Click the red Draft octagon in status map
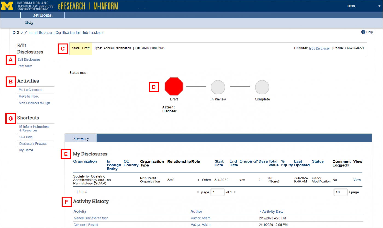 click(174, 86)
